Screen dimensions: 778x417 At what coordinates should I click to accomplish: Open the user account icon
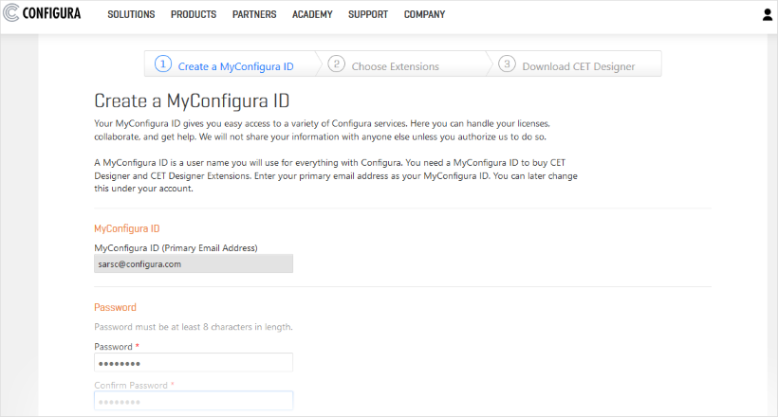(x=767, y=15)
